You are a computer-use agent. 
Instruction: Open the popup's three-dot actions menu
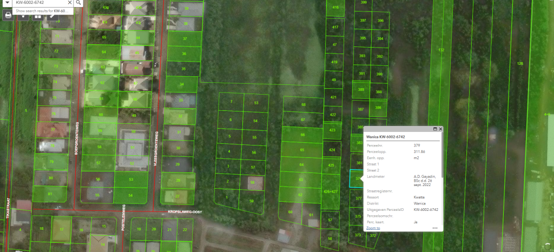pos(435,228)
